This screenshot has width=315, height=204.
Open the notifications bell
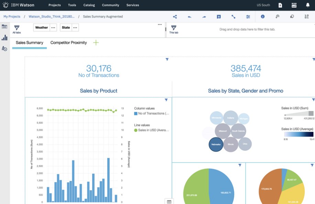[x=307, y=5]
